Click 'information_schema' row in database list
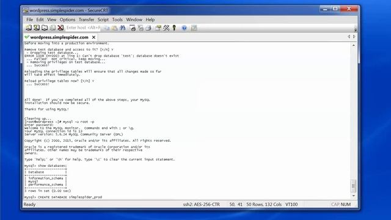 (x=46, y=178)
